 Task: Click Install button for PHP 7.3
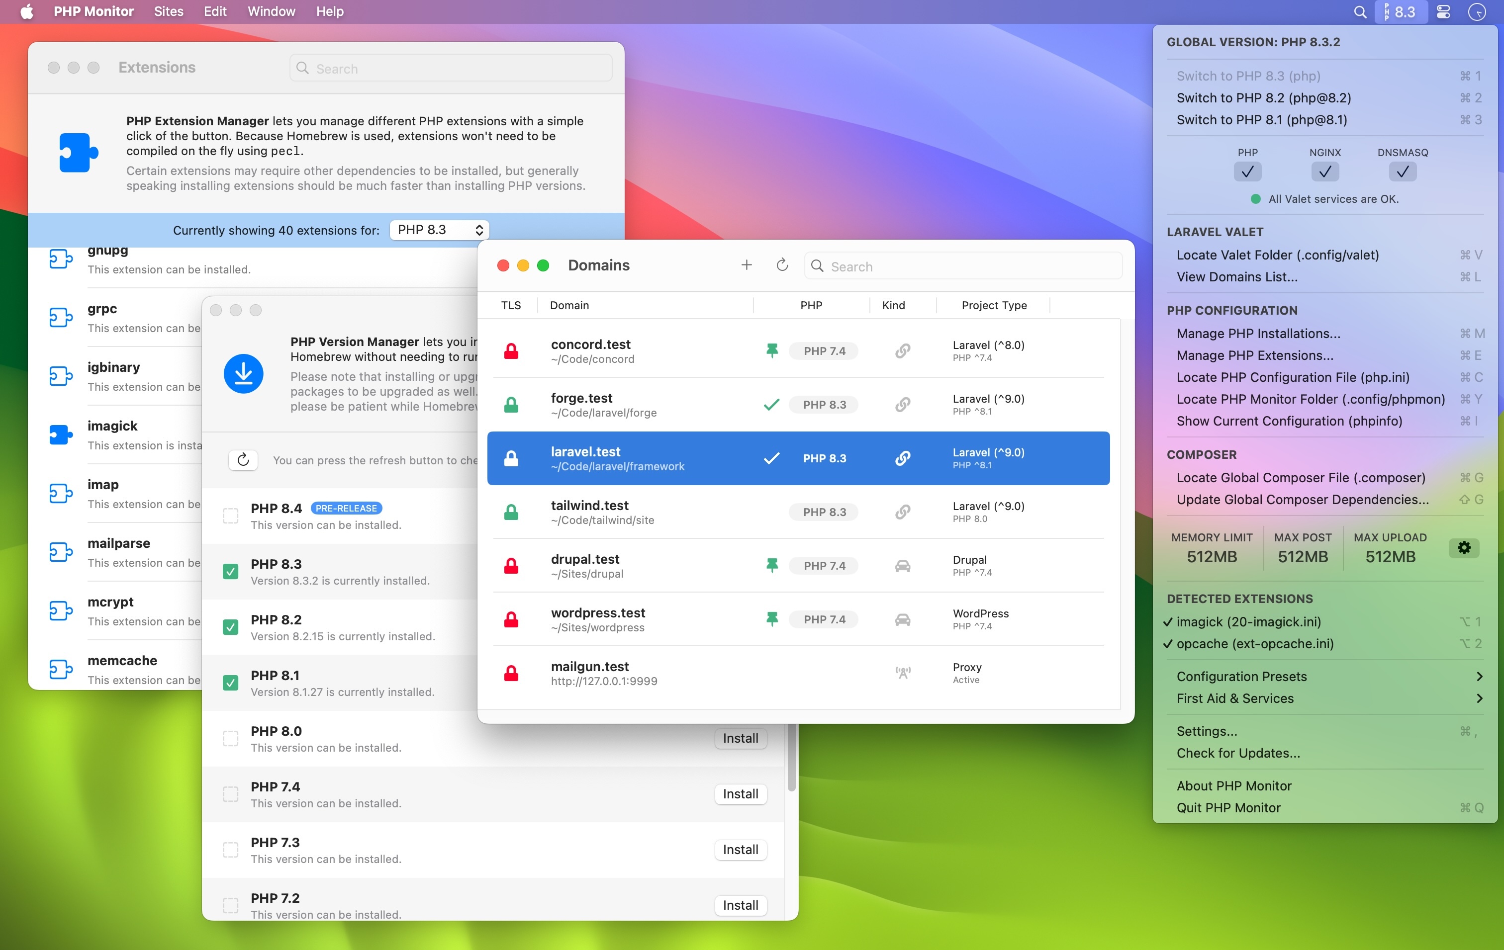click(x=740, y=849)
